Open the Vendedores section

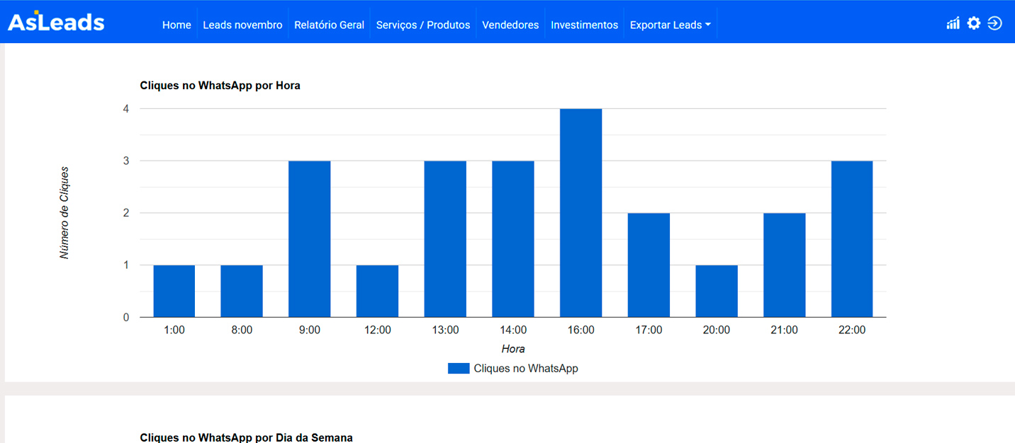click(x=510, y=25)
